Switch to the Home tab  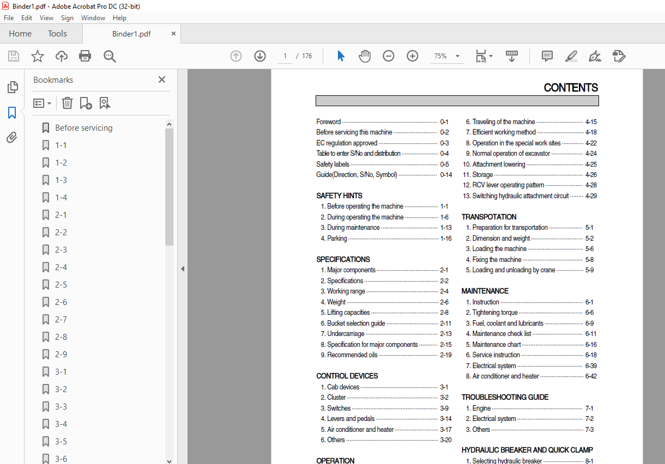click(x=20, y=34)
